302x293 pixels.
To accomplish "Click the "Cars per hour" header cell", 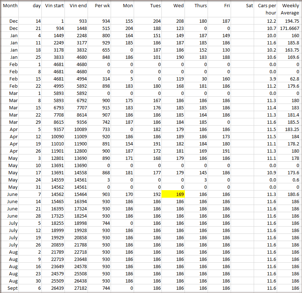I will pyautogui.click(x=267, y=9).
